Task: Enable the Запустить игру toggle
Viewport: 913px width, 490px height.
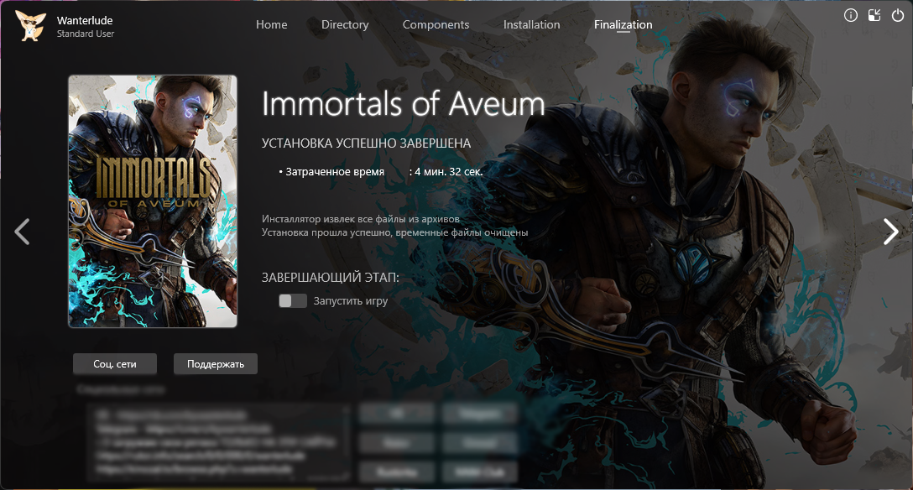Action: click(x=293, y=300)
